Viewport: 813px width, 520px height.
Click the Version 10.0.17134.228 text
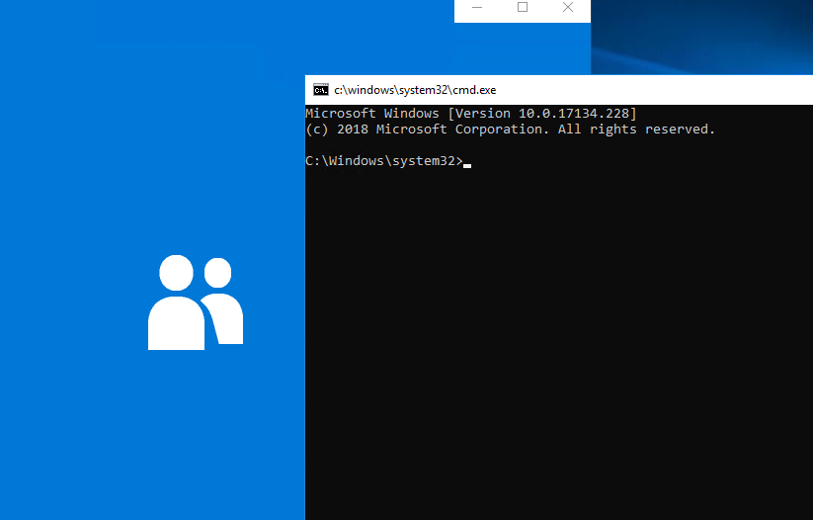[542, 114]
